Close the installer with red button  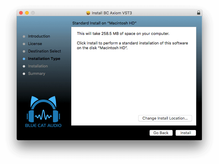(x=21, y=13)
